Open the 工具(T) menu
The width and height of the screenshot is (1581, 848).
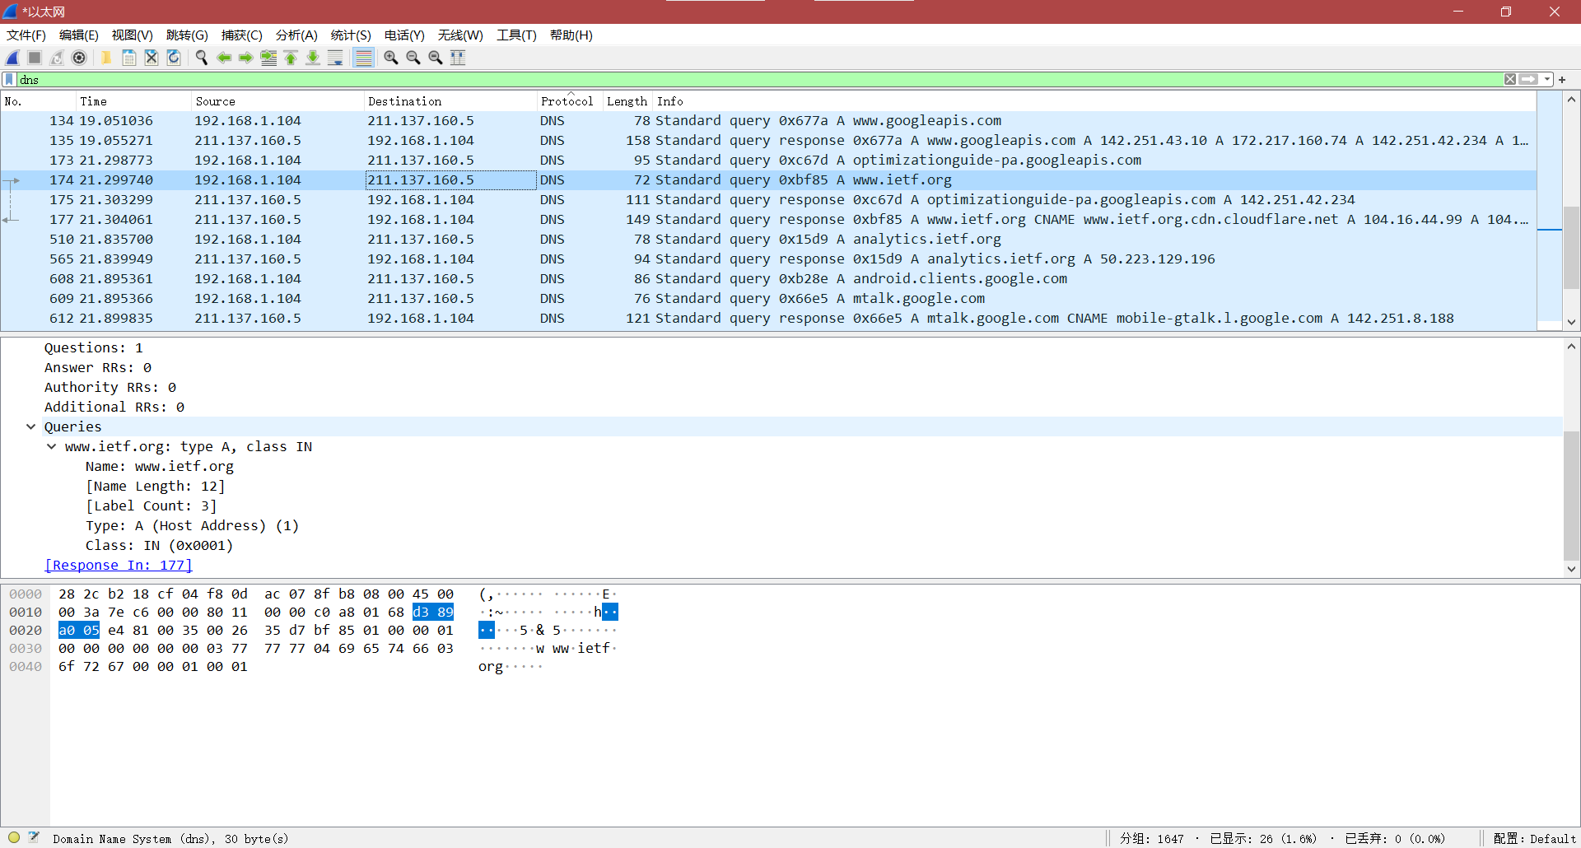(516, 35)
